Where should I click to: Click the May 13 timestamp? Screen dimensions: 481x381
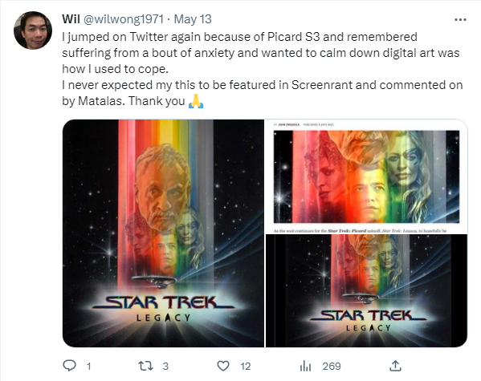[x=193, y=19]
